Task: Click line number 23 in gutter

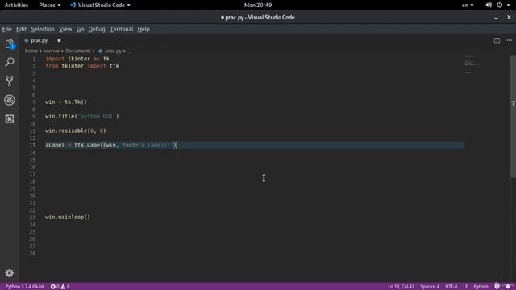Action: pos(32,217)
